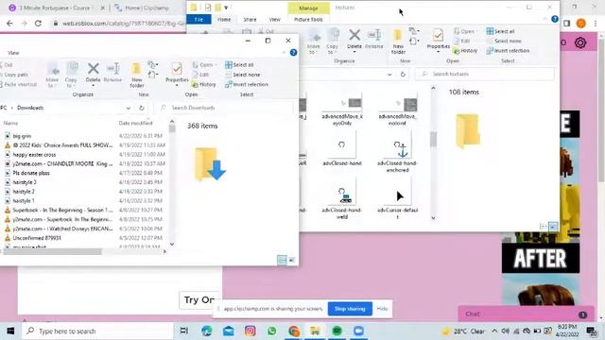Open Instagram from the taskbar
The width and height of the screenshot is (605, 340).
[x=250, y=331]
